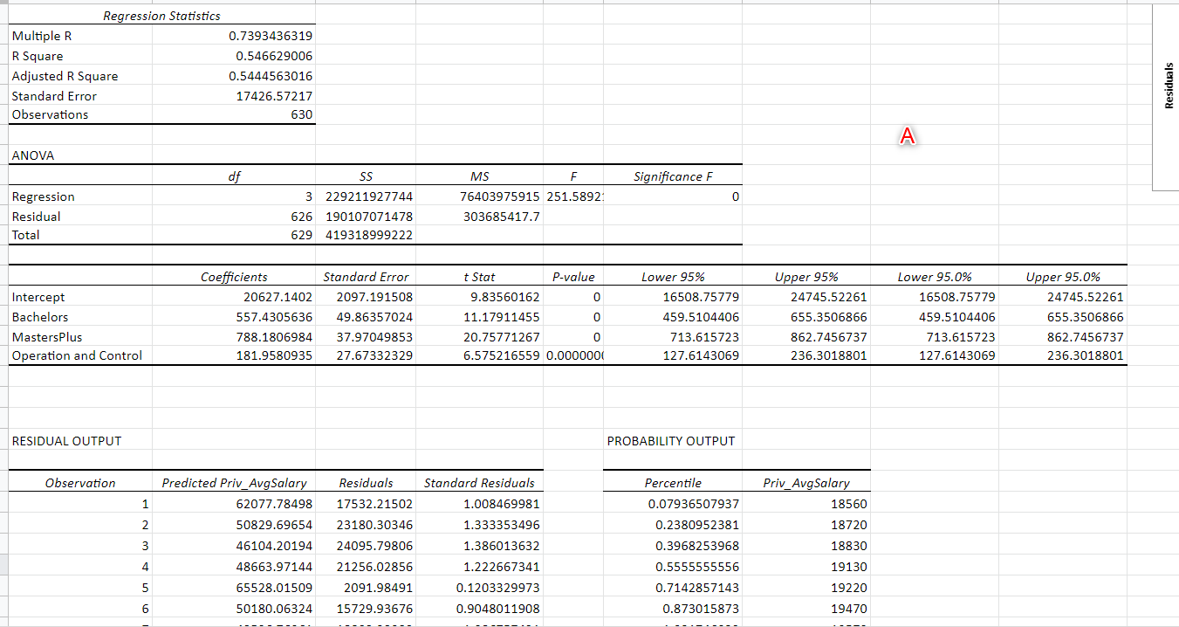Click the PROBABILITY OUTPUT heading
This screenshot has height=627, width=1179.
(x=671, y=441)
